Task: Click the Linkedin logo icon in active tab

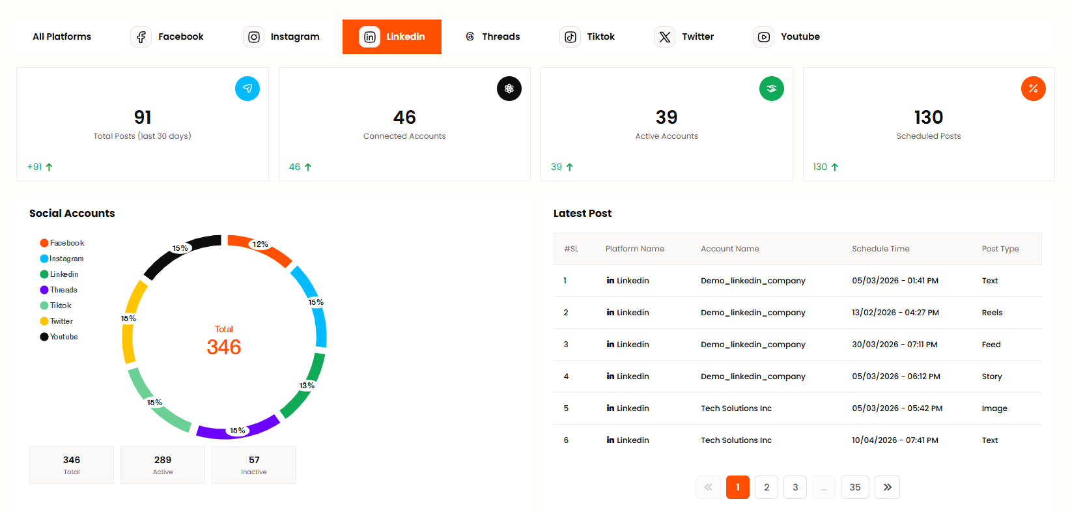Action: pos(369,36)
